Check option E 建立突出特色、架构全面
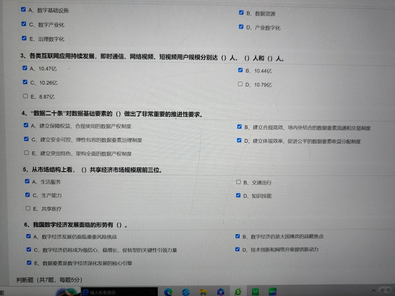 [x=27, y=153]
